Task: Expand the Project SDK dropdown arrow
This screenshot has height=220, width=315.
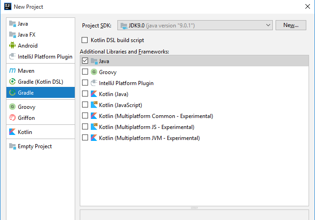Action: coord(268,25)
